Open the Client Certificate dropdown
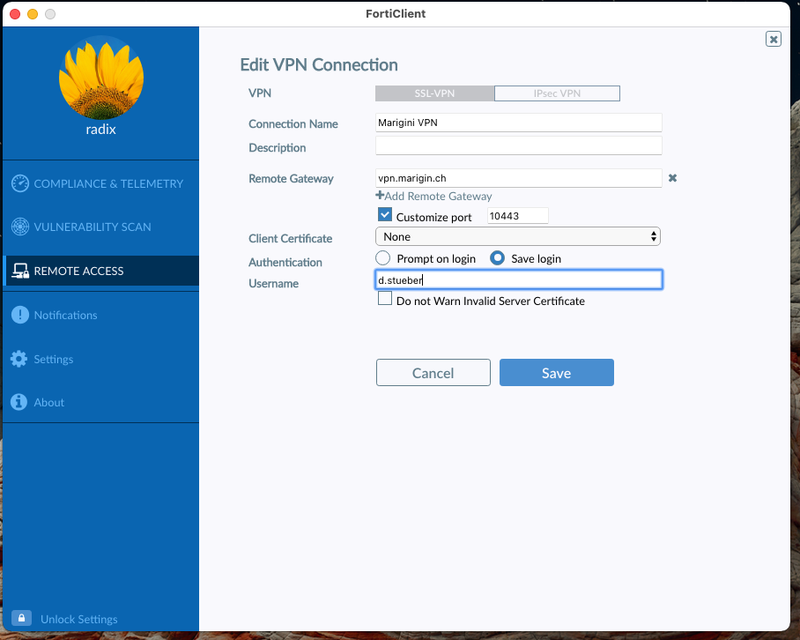The image size is (800, 640). coord(518,236)
